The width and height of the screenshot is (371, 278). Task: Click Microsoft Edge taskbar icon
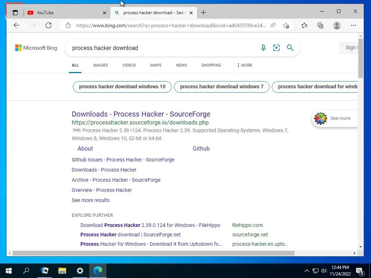[x=98, y=271]
